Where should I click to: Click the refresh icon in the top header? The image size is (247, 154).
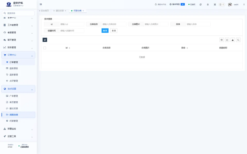(200, 5)
